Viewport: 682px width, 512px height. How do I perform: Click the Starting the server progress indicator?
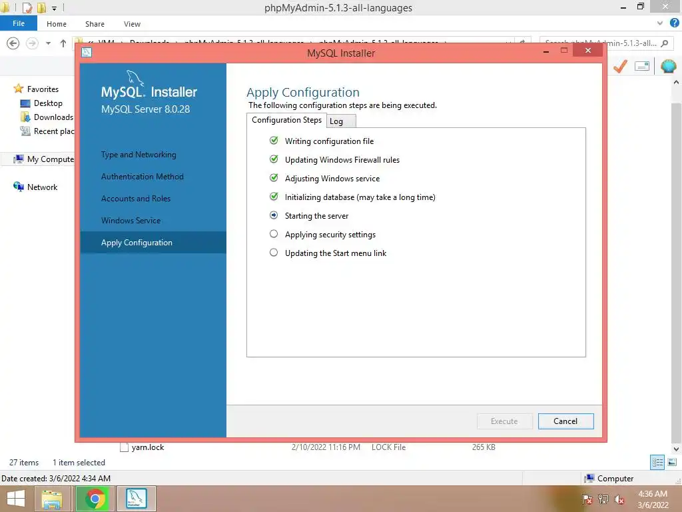pos(274,215)
